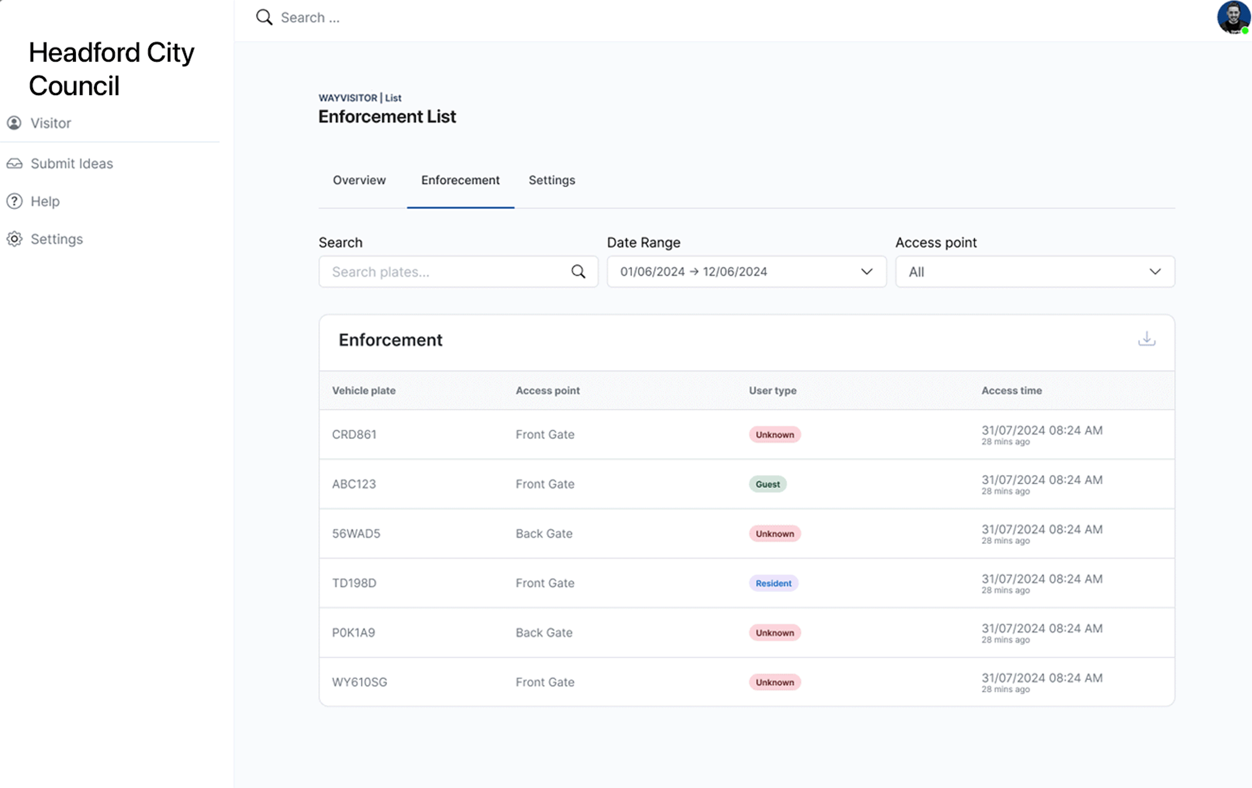1252x788 pixels.
Task: Open the user profile avatar
Action: coord(1233,17)
